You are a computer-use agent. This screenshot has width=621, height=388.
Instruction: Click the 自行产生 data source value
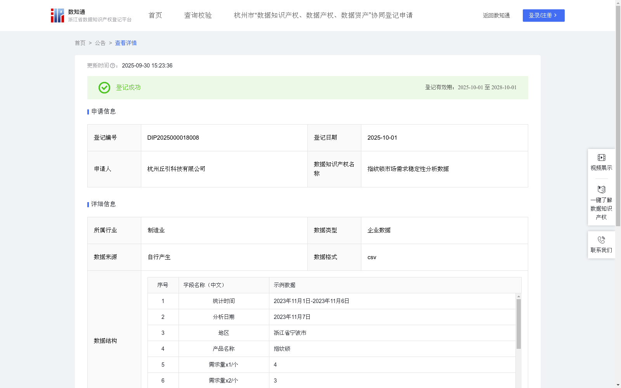point(159,257)
